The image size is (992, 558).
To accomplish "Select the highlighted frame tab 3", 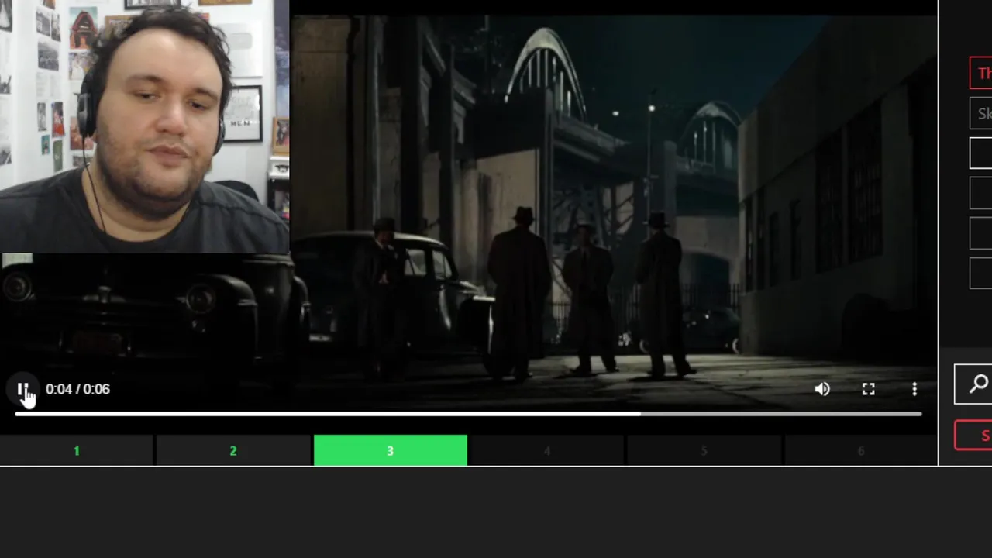I will [x=390, y=450].
